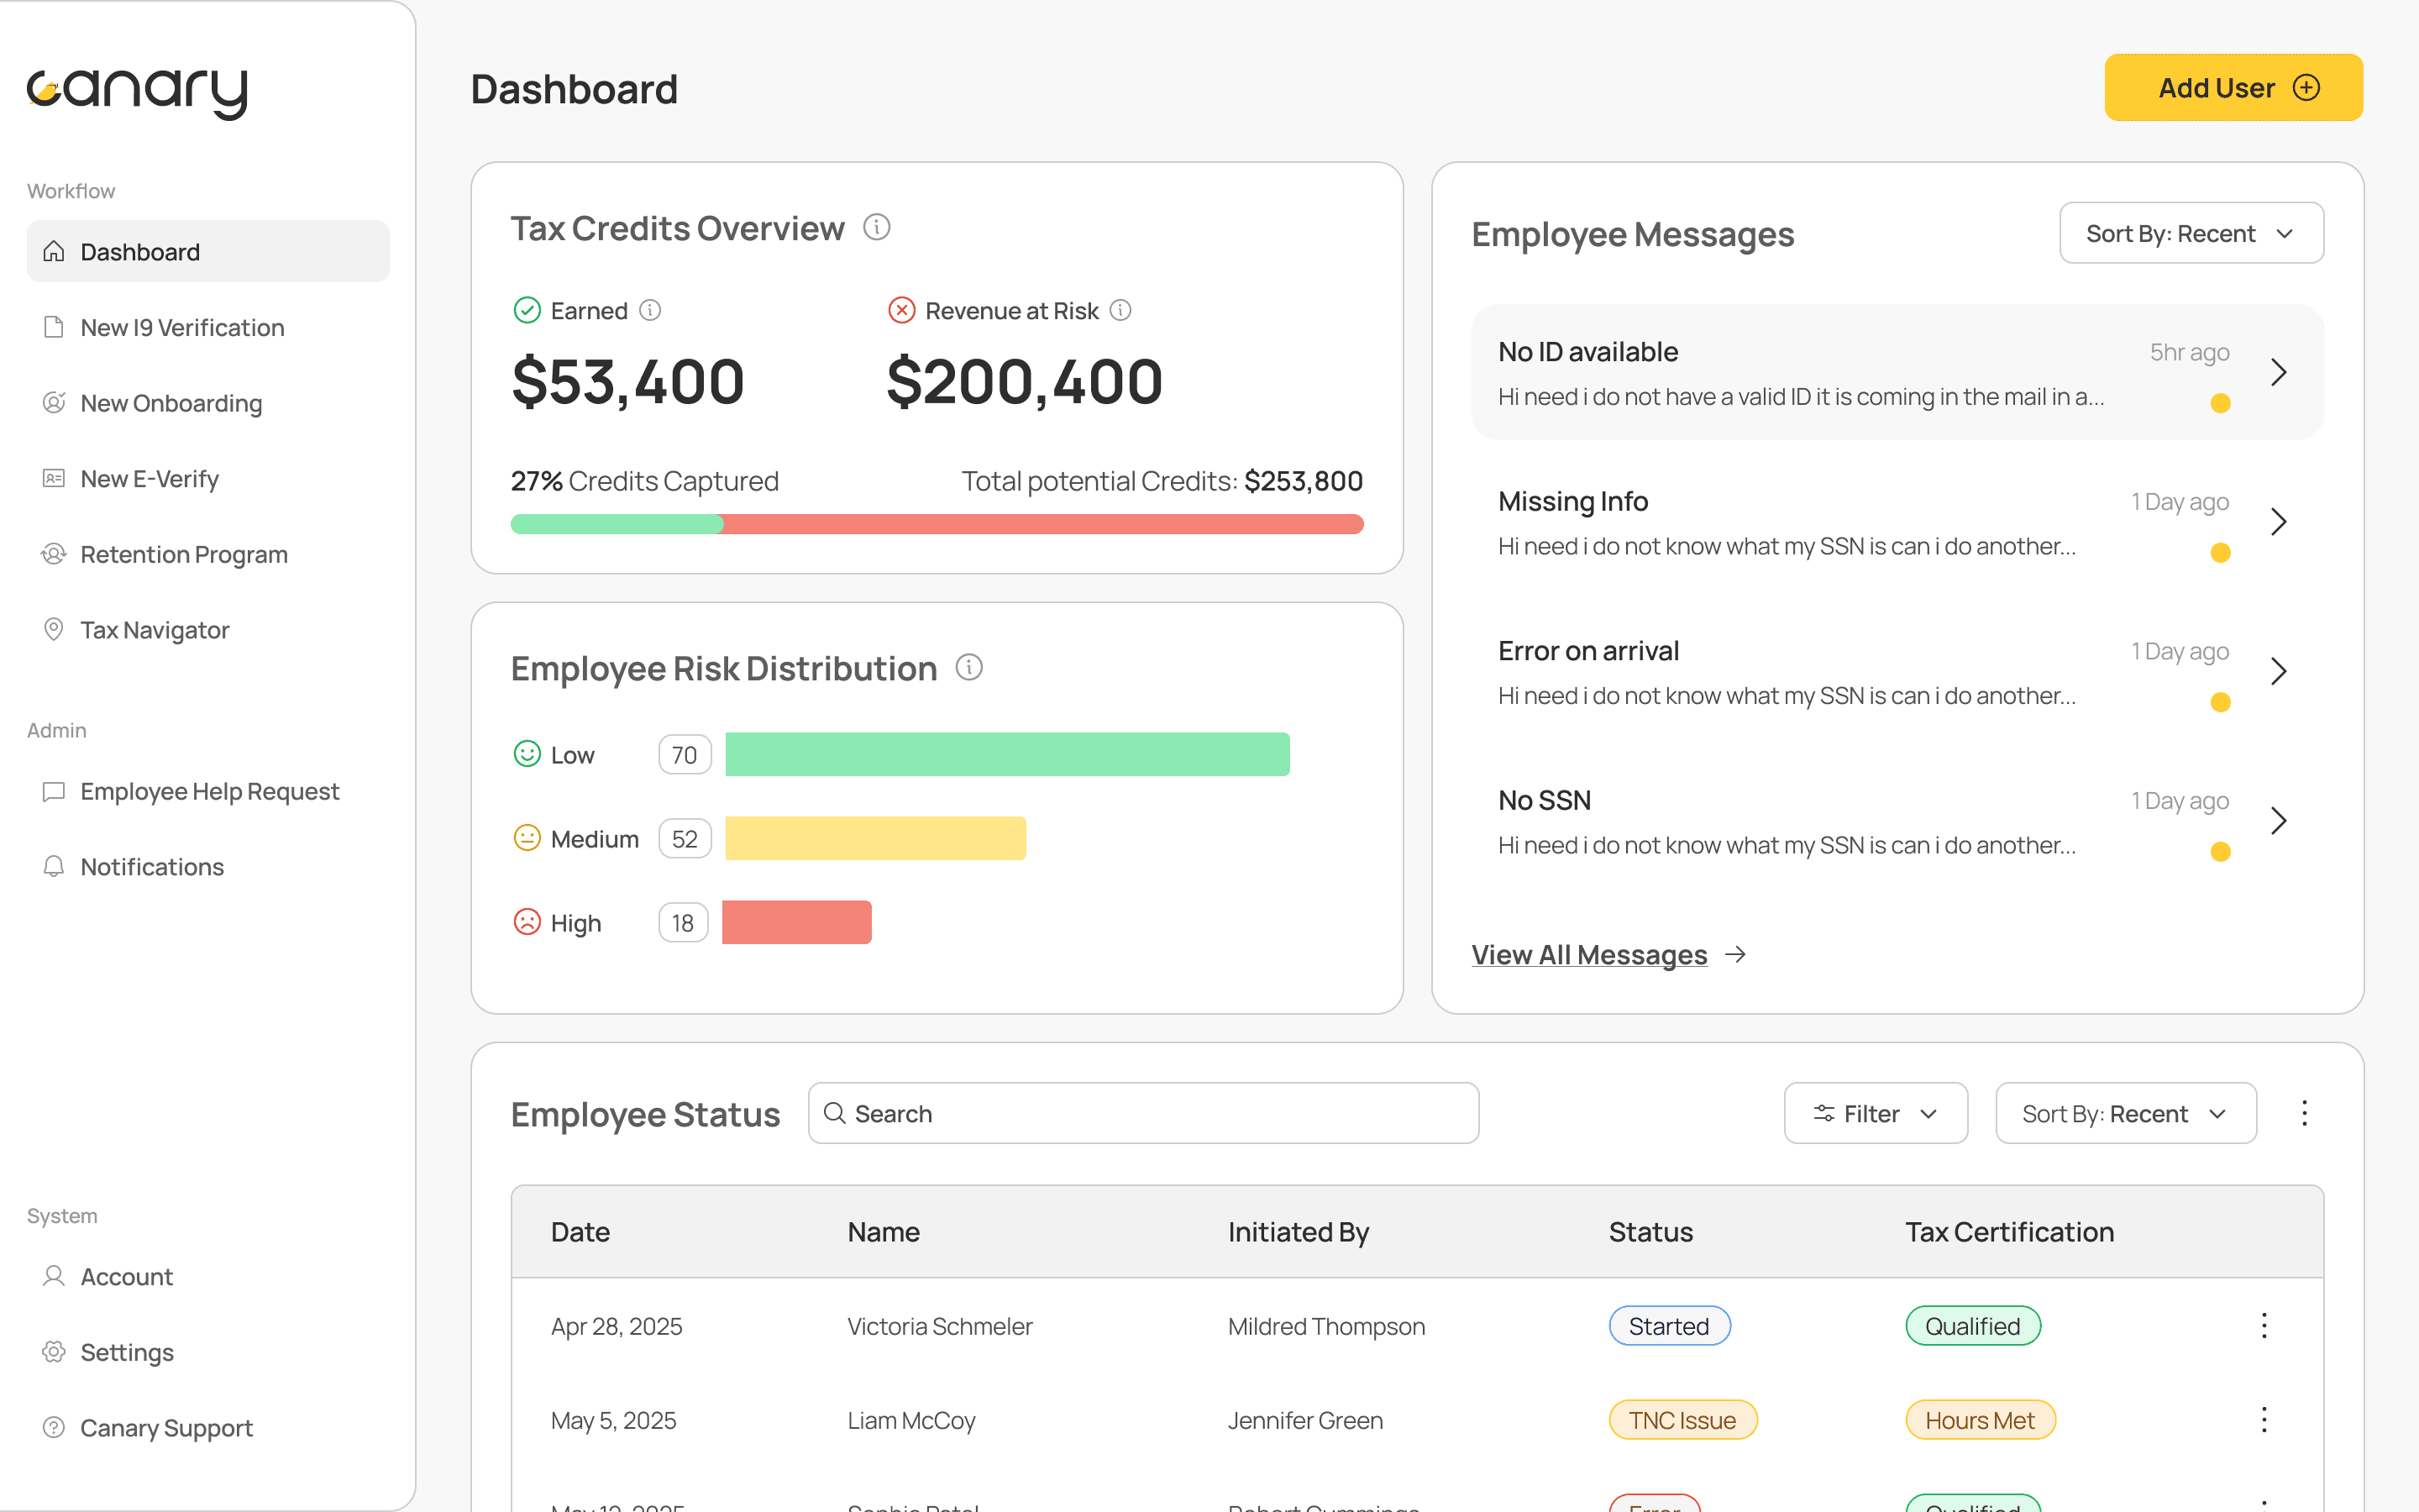Open Employee Status Sort By Recent dropdown

[x=2125, y=1113]
